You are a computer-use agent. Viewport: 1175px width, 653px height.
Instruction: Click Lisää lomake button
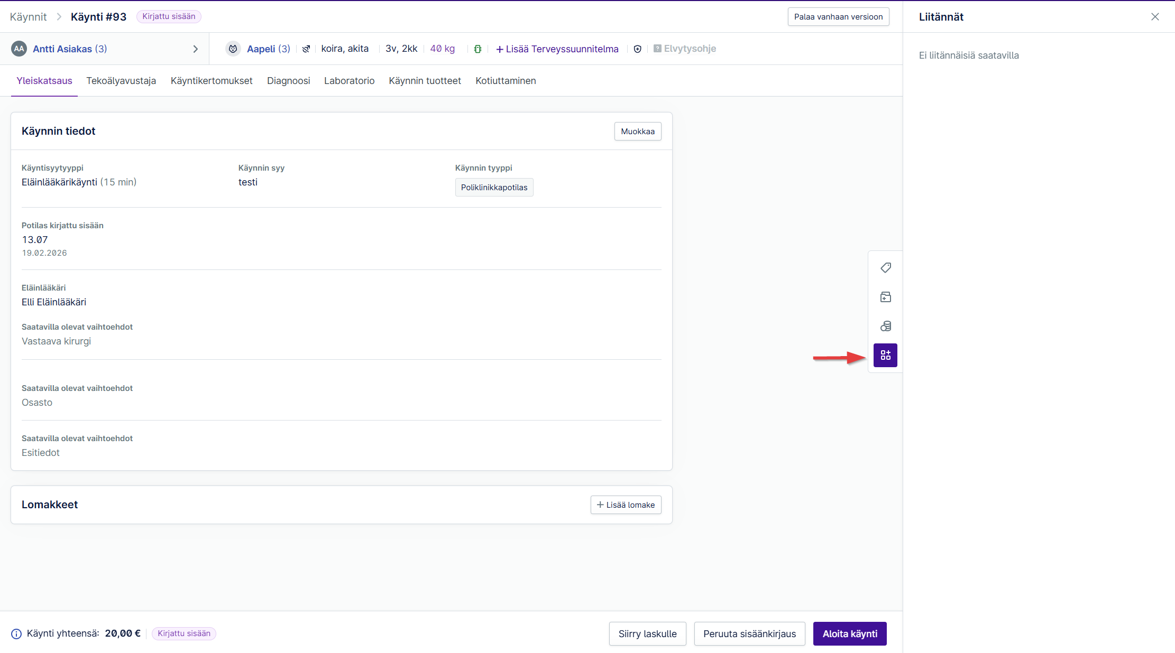(x=626, y=505)
